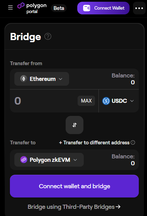
Task: Click the purple Polygon zkEVM network icon
Action: click(24, 160)
